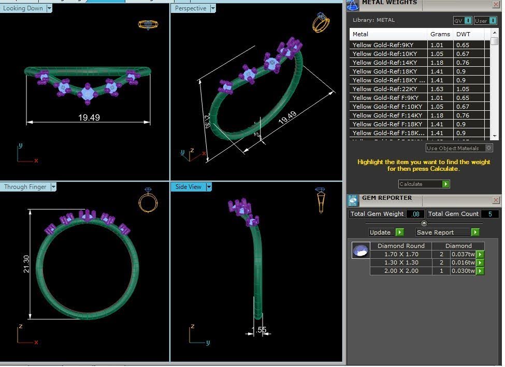Click the Calculate button
This screenshot has height=367, width=505.
pos(424,184)
